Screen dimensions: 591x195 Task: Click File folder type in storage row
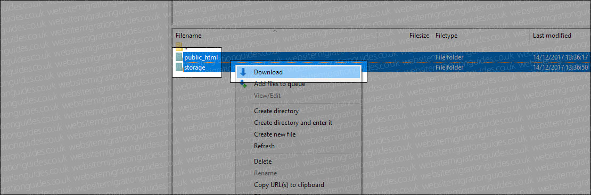pos(449,68)
